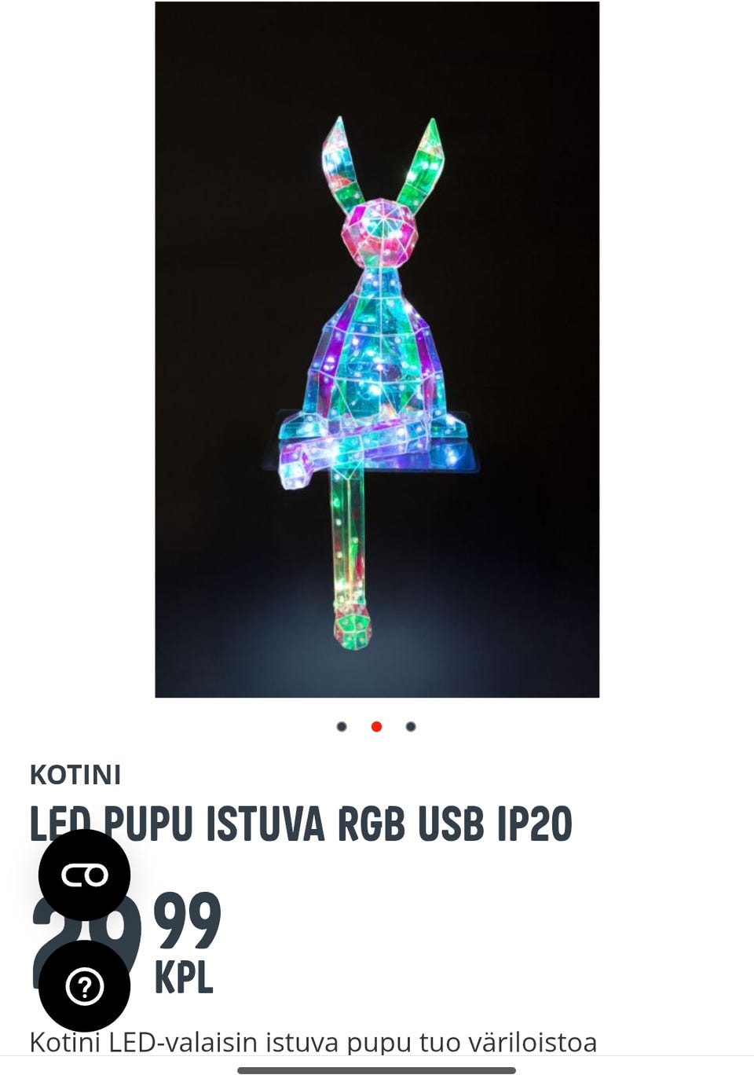Image resolution: width=754 pixels, height=1086 pixels.
Task: Click the Kotini LED-valaisin description text
Action: click(313, 1042)
